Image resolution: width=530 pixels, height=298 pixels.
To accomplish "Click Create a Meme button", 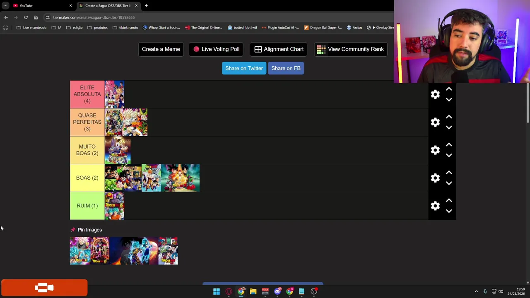I will (161, 49).
